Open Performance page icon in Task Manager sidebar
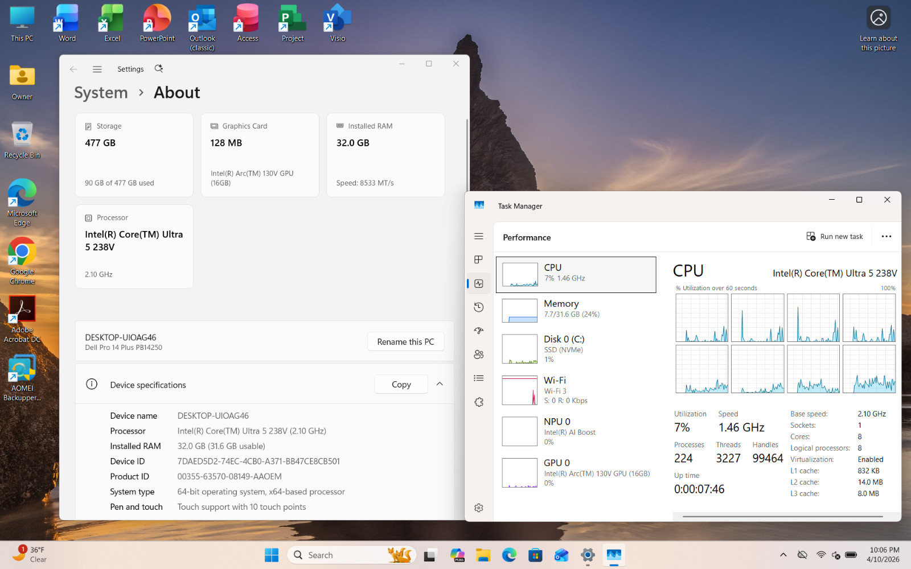This screenshot has height=569, width=911. [x=479, y=283]
